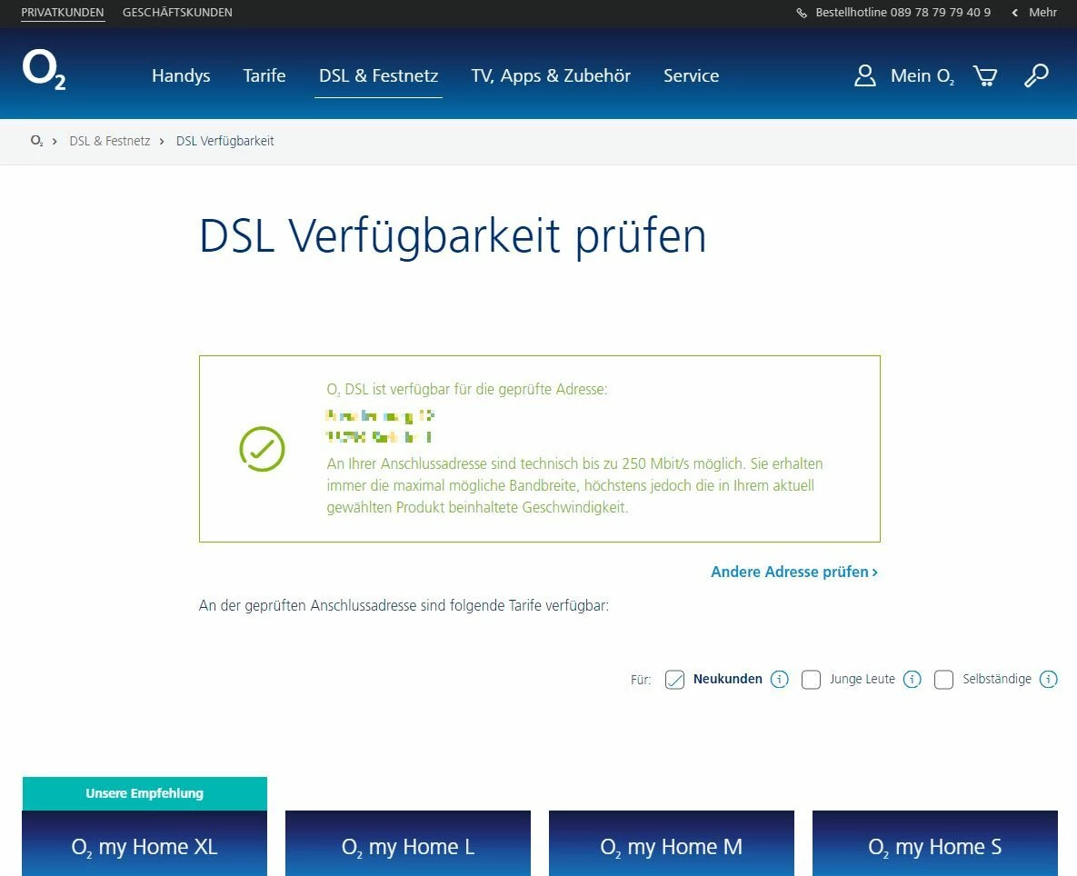Enable the Selbständige checkbox
The width and height of the screenshot is (1077, 876).
point(943,680)
